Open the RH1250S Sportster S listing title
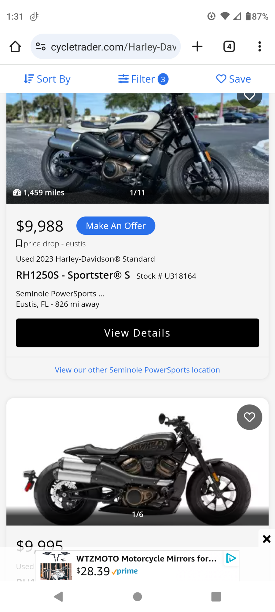Screen dimensions: 275x612 73,275
